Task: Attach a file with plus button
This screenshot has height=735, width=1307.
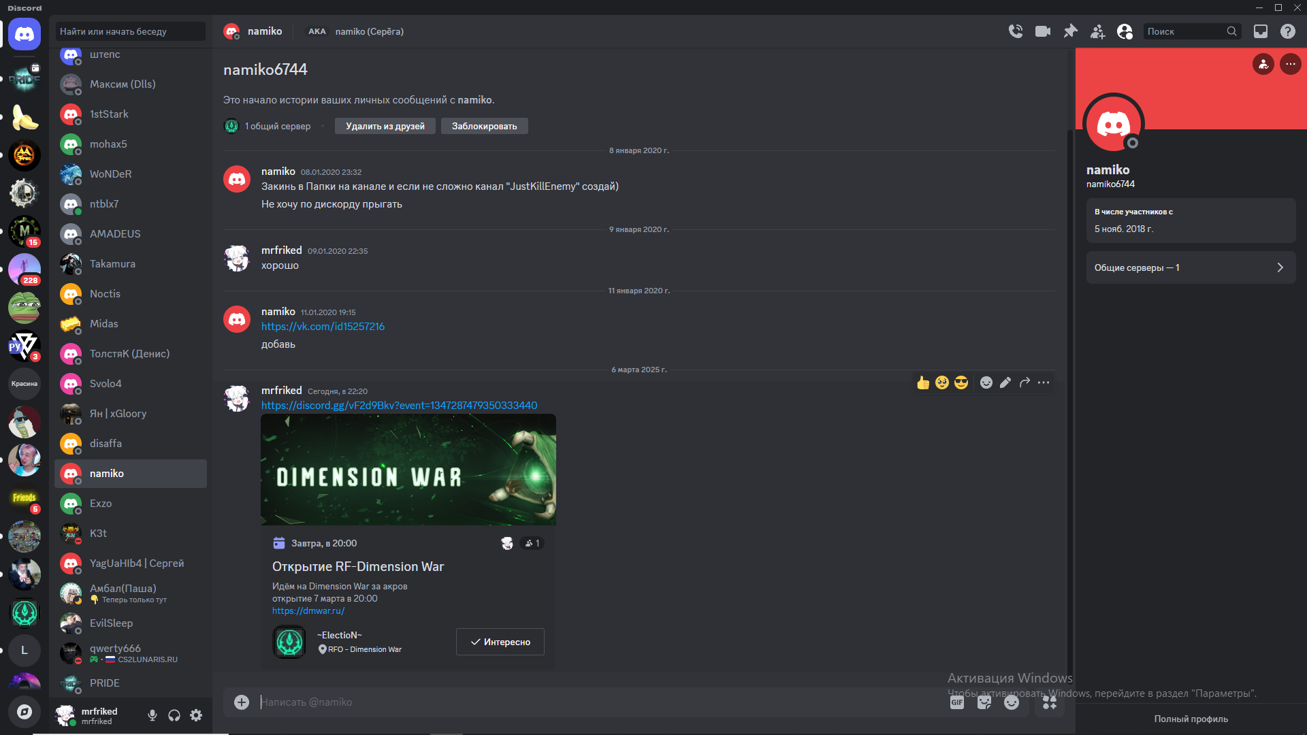Action: point(242,702)
